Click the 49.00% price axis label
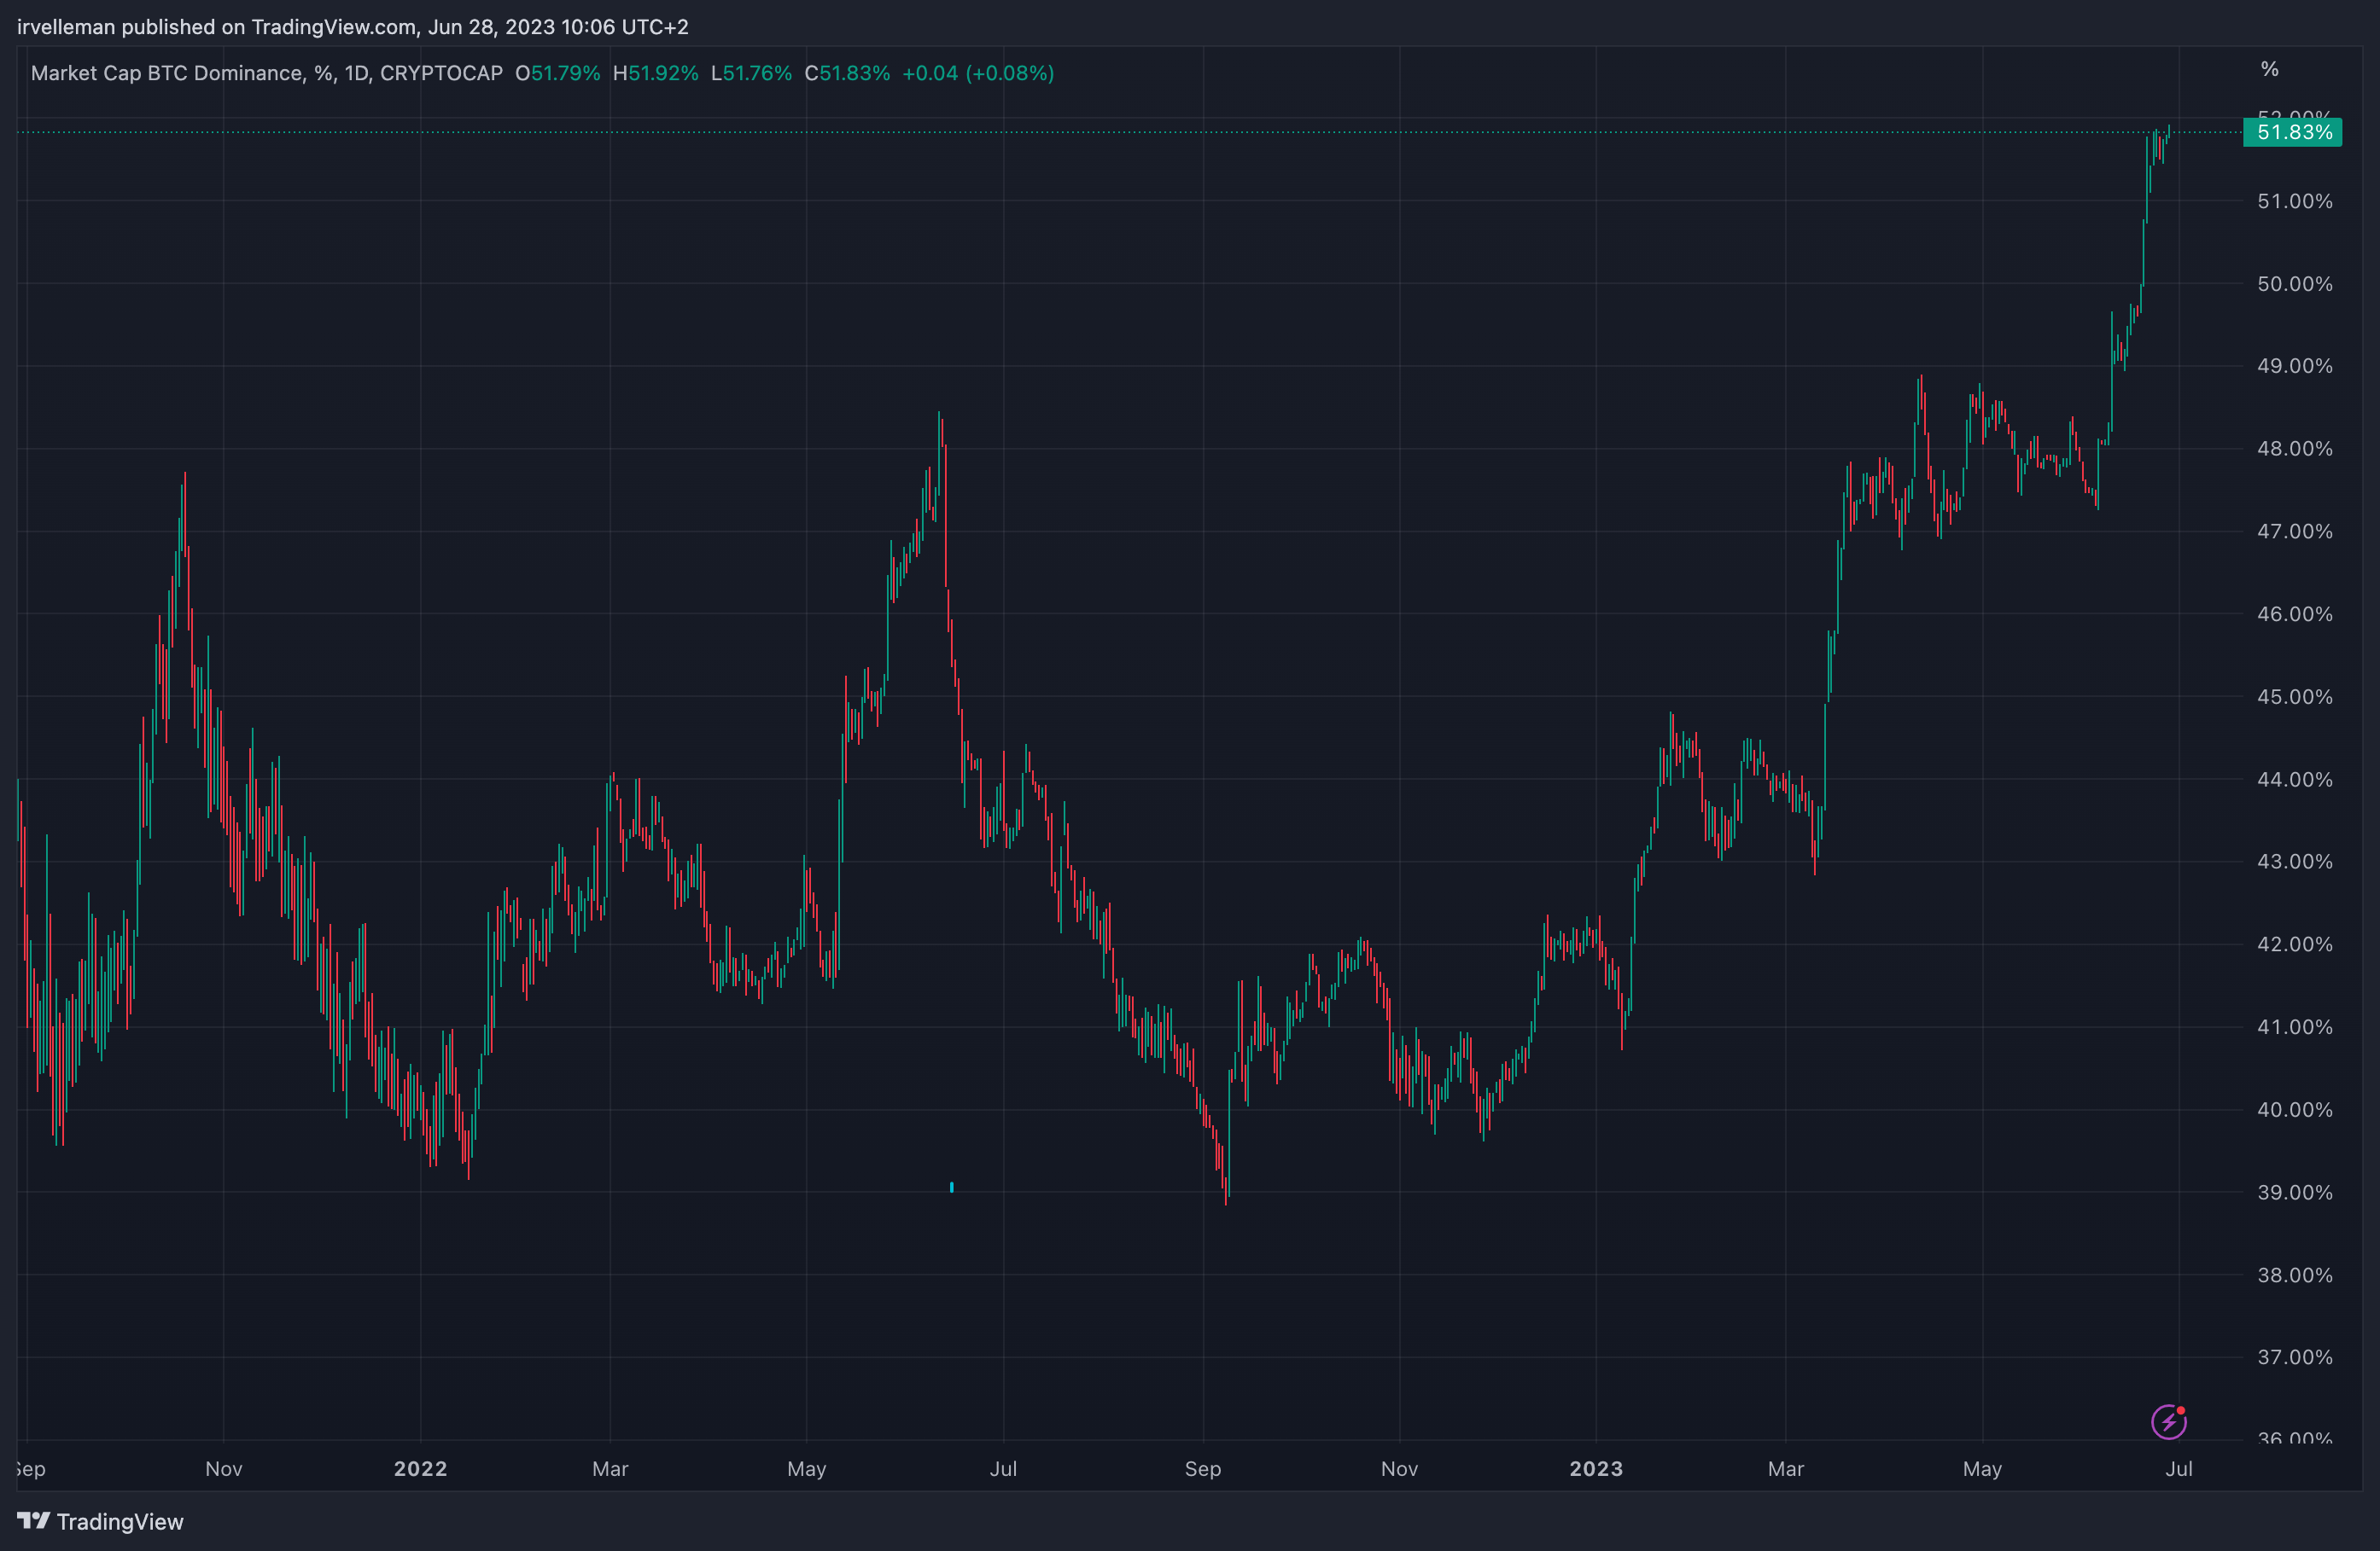 point(2294,366)
